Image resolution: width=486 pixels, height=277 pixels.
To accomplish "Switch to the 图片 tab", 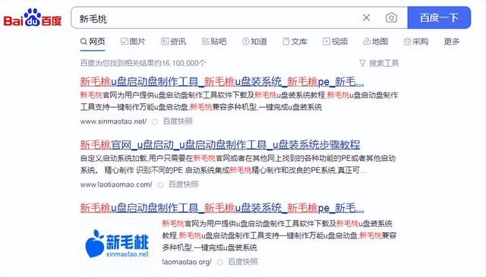I will coord(133,42).
